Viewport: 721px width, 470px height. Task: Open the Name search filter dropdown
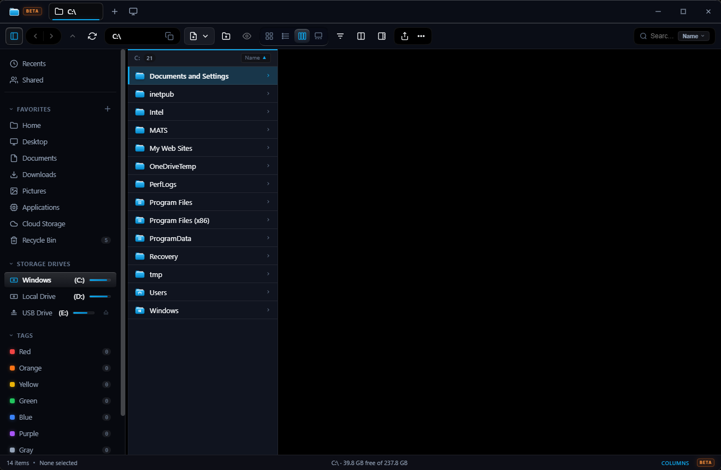(694, 36)
